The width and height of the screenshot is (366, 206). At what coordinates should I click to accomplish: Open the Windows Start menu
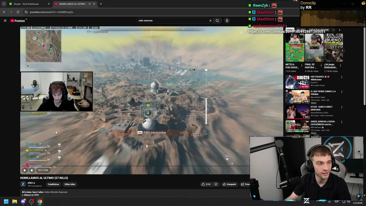coord(6,201)
